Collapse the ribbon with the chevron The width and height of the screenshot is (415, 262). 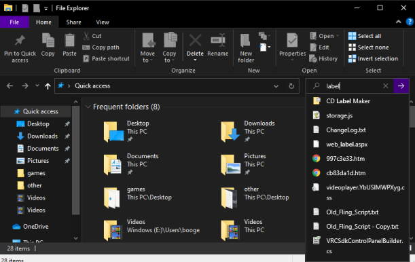point(398,22)
